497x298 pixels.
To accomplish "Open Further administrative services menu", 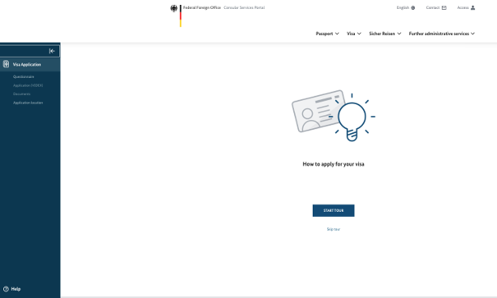I will coord(442,33).
